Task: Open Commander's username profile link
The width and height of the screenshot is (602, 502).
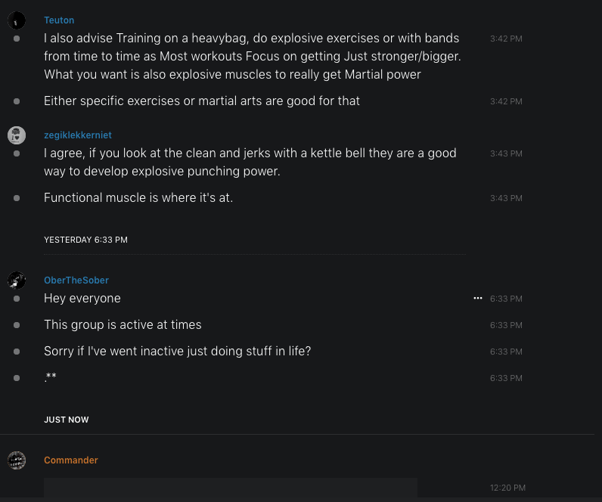Action: 71,460
